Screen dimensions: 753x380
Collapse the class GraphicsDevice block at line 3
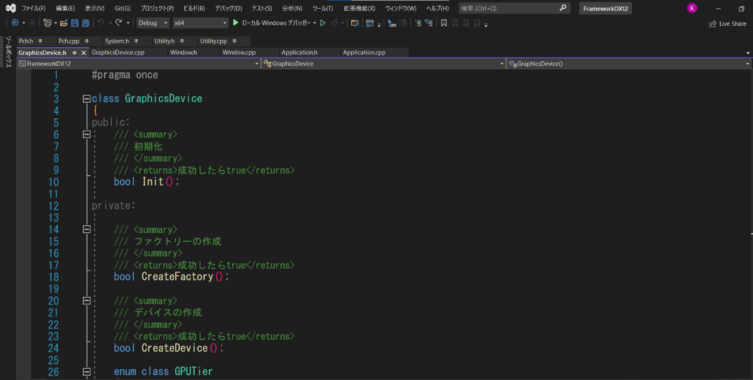click(x=86, y=99)
